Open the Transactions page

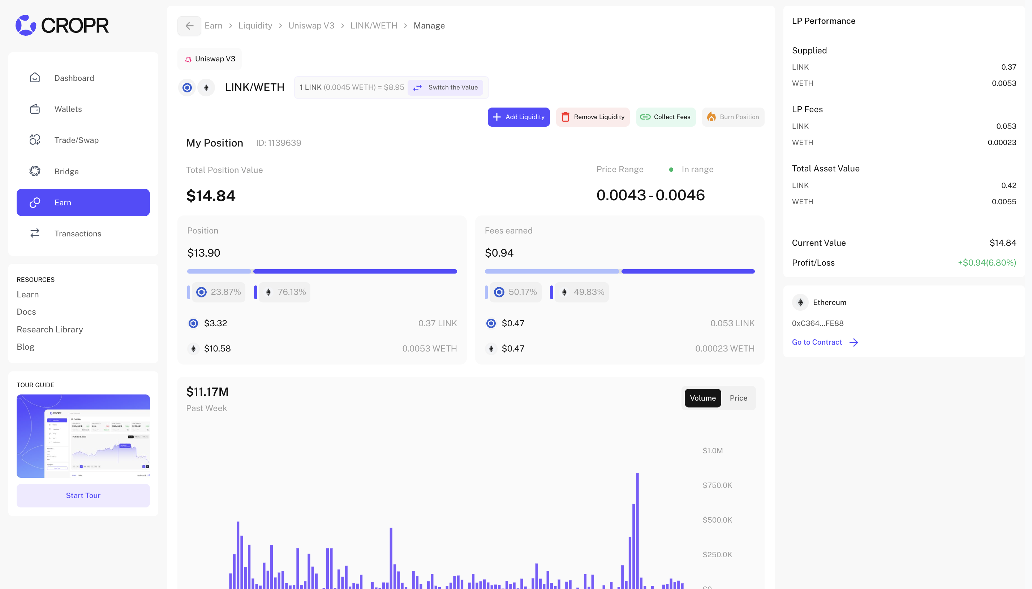[83, 234]
